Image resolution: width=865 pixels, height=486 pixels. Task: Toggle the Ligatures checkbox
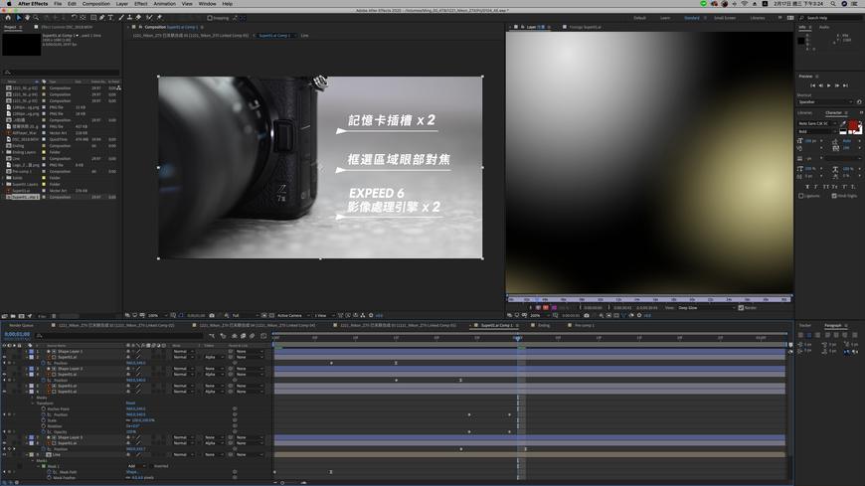click(801, 196)
